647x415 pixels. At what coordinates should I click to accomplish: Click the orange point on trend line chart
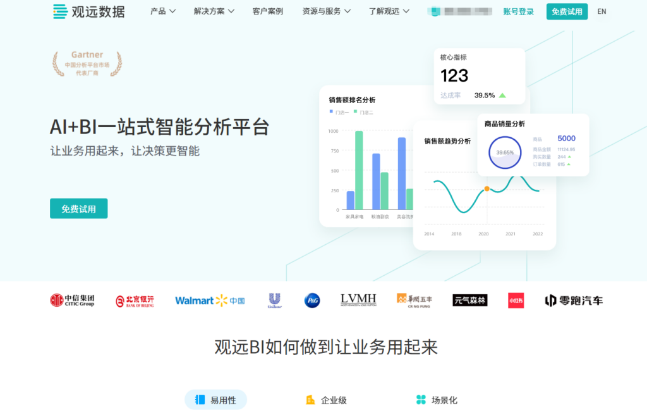coord(487,189)
